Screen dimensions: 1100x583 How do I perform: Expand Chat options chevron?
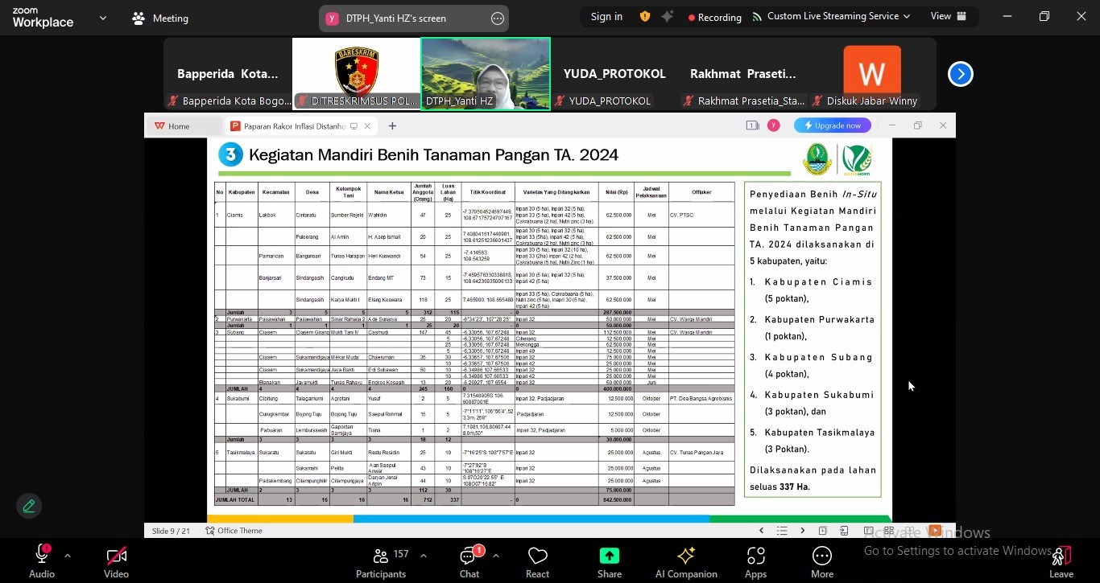[x=495, y=556]
